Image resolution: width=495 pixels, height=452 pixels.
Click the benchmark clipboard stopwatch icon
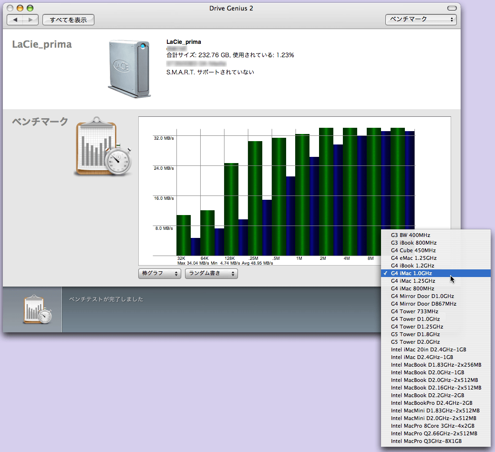tap(103, 146)
